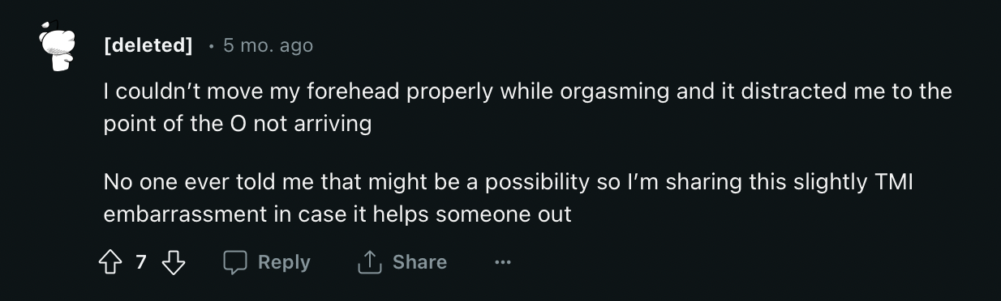Image resolution: width=1001 pixels, height=301 pixels.
Task: Click the Reddit snoo avatar
Action: 58,46
